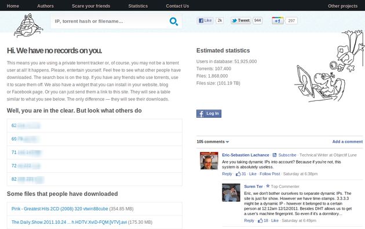Click Like link on Eric-Sebastien's comment

point(253,174)
